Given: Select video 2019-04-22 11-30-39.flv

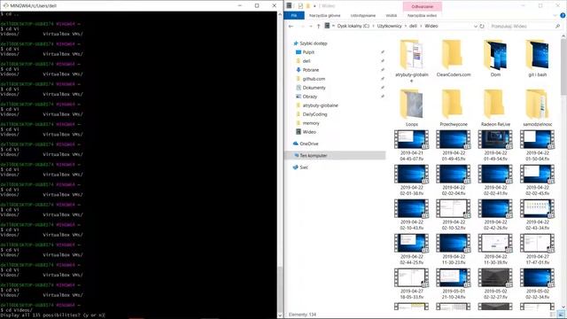Looking at the screenshot, I should click(x=495, y=249).
